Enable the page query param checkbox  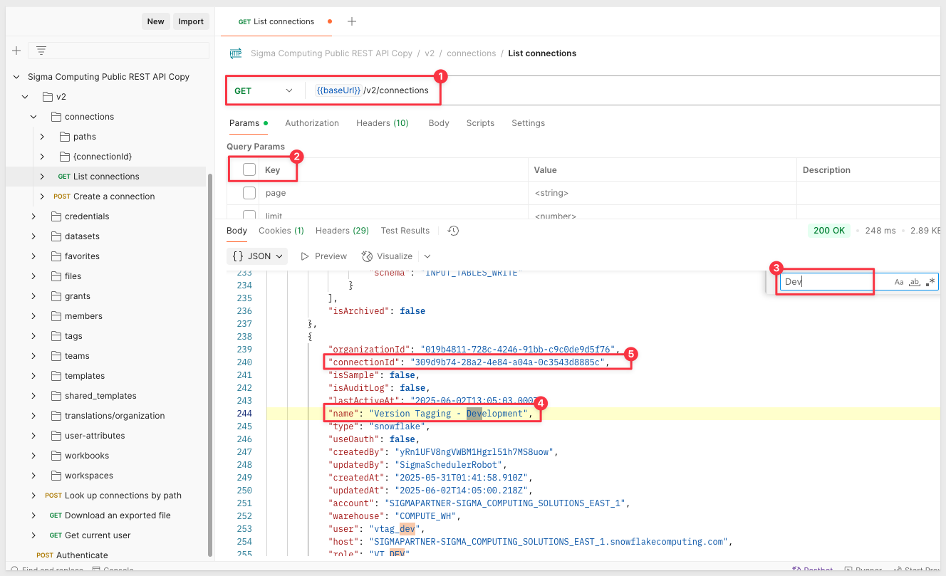(249, 193)
